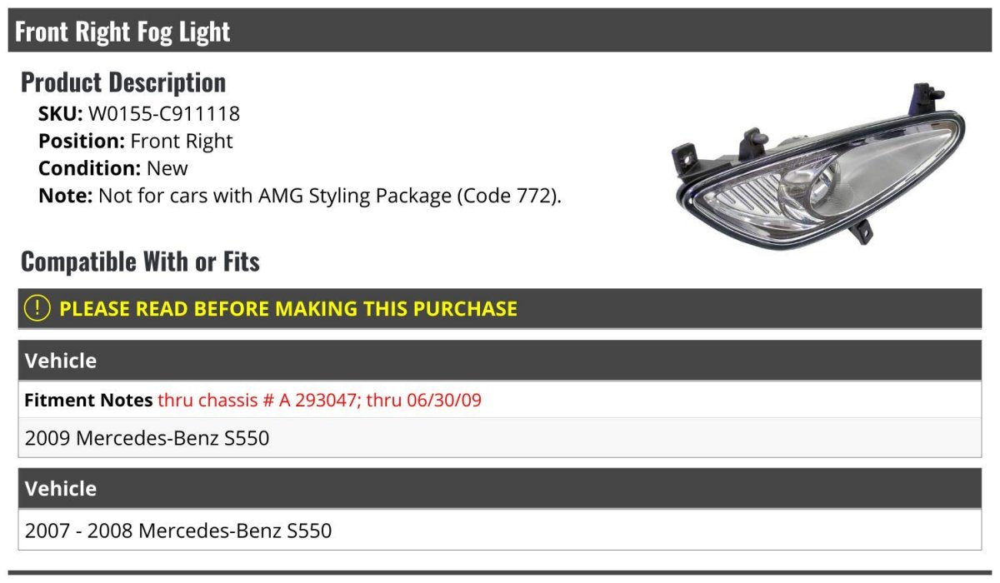Image resolution: width=1000 pixels, height=583 pixels.
Task: Click the SKU number W0155-C911118
Action: coord(164,113)
